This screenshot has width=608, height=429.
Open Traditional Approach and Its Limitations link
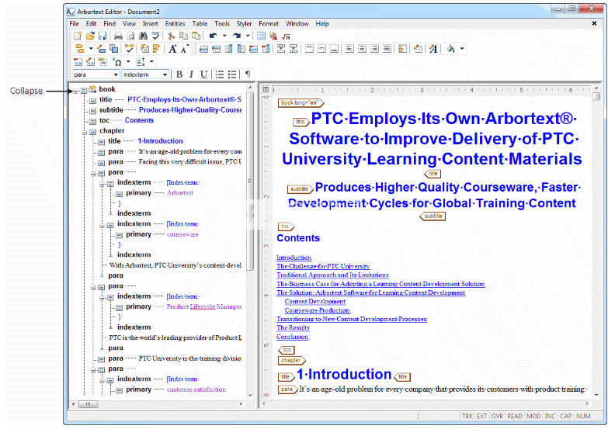coord(332,275)
